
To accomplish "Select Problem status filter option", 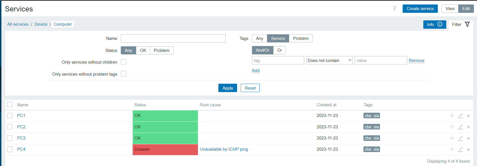I will point(162,50).
